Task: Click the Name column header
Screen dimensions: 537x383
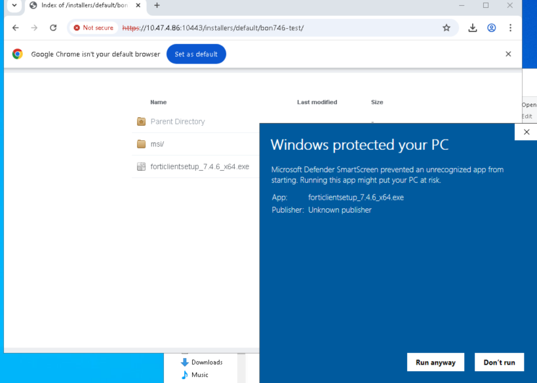Action: coord(158,102)
